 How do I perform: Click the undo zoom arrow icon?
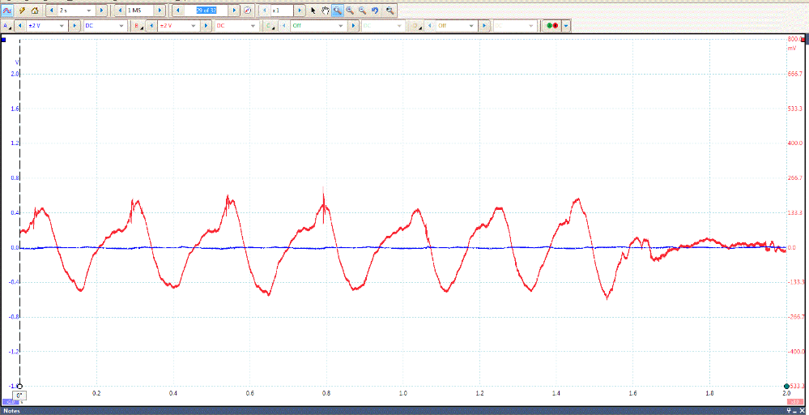(x=376, y=11)
